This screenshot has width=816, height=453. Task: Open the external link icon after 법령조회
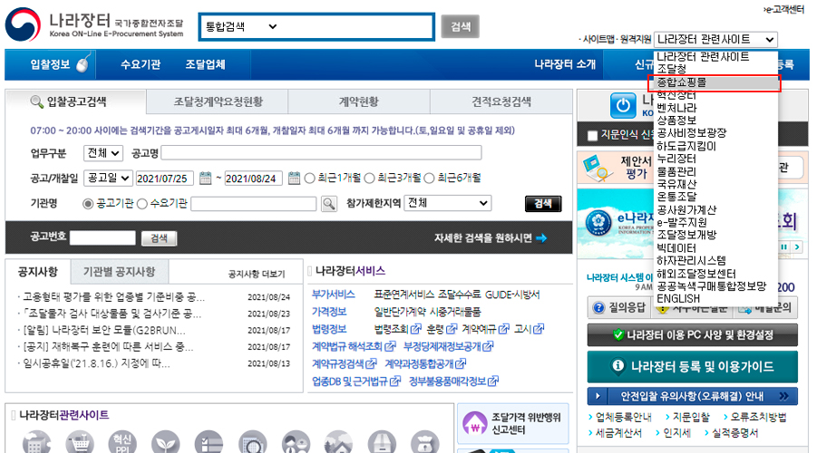(x=416, y=329)
